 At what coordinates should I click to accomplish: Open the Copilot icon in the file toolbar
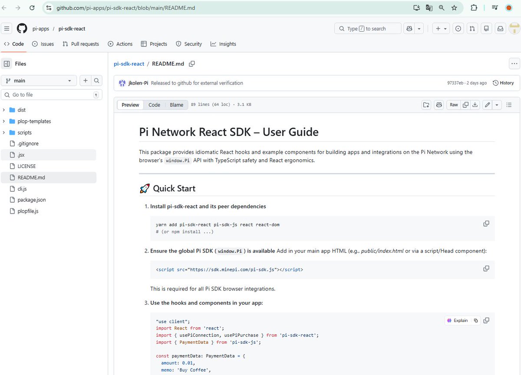coord(439,105)
